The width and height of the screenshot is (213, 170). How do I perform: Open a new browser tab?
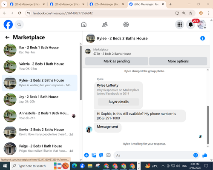coord(170,4)
